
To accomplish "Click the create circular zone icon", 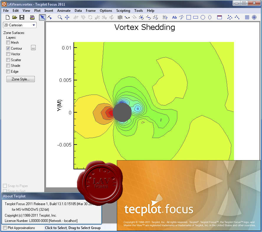I will [x=254, y=17].
